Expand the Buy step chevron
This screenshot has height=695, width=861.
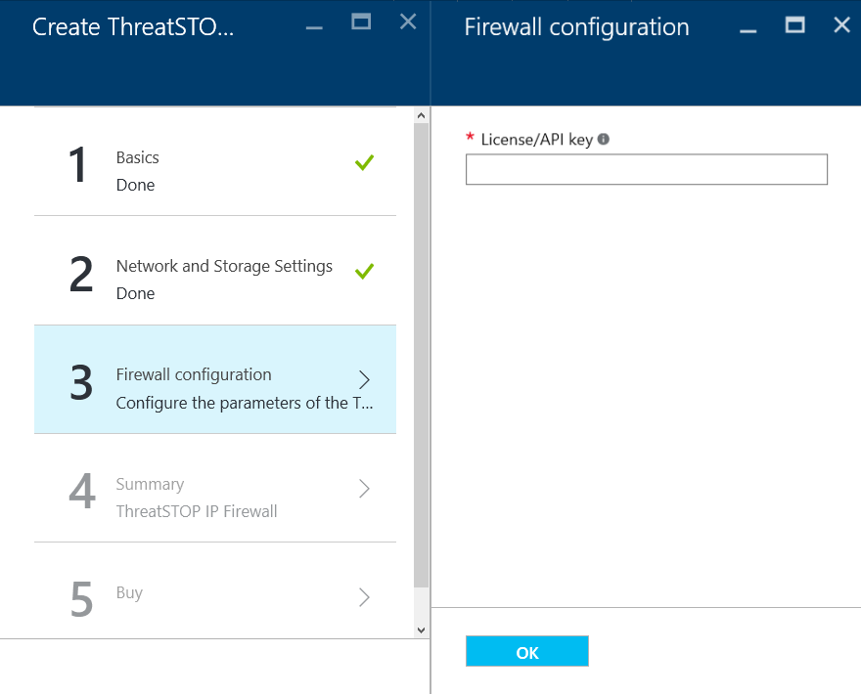click(x=364, y=597)
